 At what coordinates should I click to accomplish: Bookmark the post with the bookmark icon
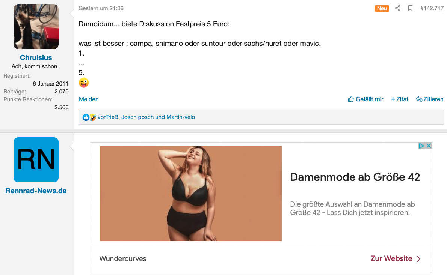tap(410, 8)
